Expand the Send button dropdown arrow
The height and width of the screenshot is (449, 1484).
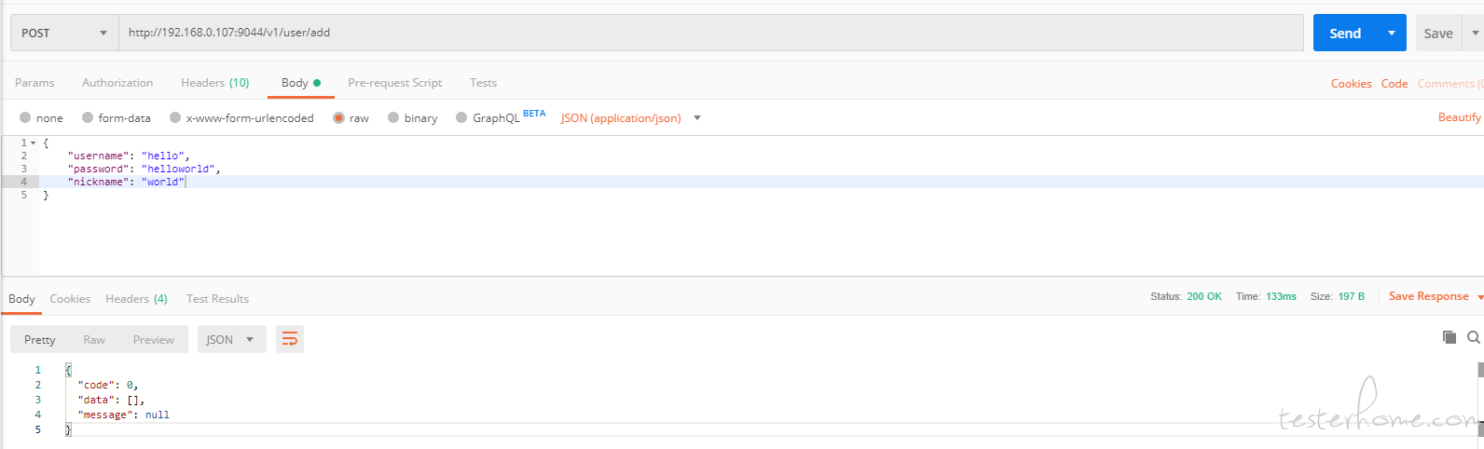1391,33
